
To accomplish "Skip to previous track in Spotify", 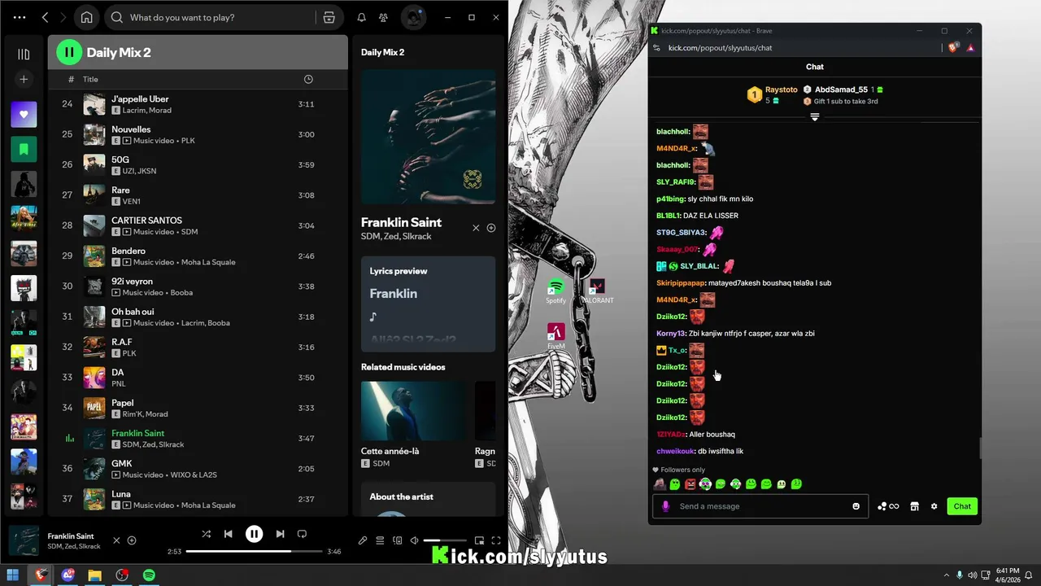I will point(229,534).
